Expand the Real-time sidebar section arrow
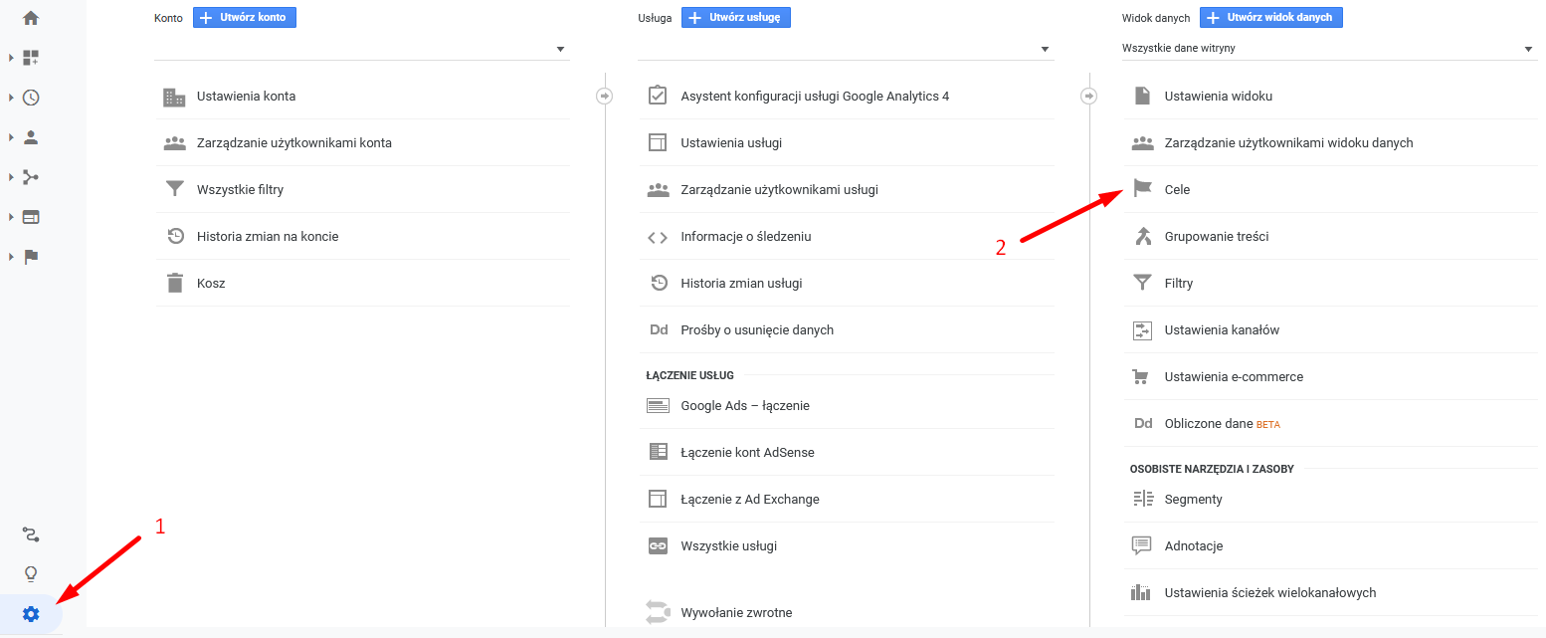The image size is (1546, 638). point(11,98)
